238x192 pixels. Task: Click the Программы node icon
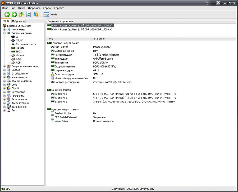[x=9, y=96]
